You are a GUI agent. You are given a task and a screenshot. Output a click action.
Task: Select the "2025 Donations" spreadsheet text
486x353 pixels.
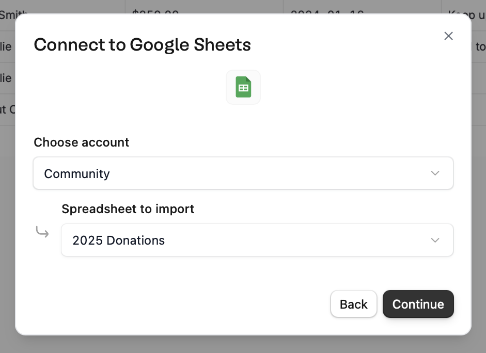118,240
